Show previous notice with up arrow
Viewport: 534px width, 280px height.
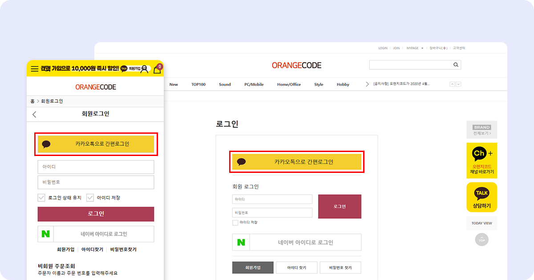coord(453,84)
